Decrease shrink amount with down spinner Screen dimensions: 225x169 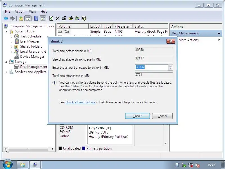[x=170, y=69]
